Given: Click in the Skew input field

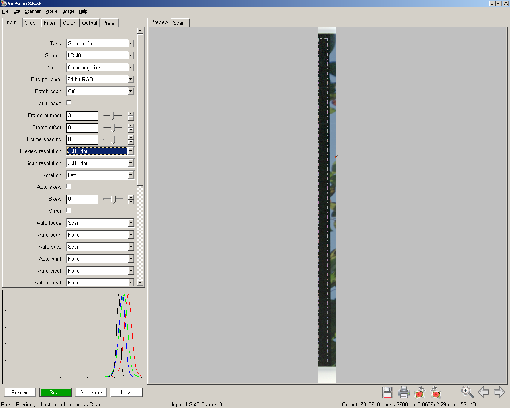Looking at the screenshot, I should coord(82,199).
